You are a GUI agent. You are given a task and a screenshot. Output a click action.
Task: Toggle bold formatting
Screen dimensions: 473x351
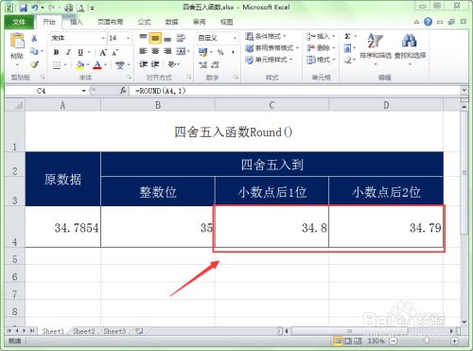coord(56,52)
